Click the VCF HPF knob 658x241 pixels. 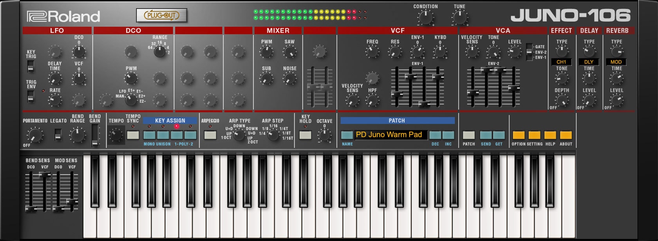(372, 101)
